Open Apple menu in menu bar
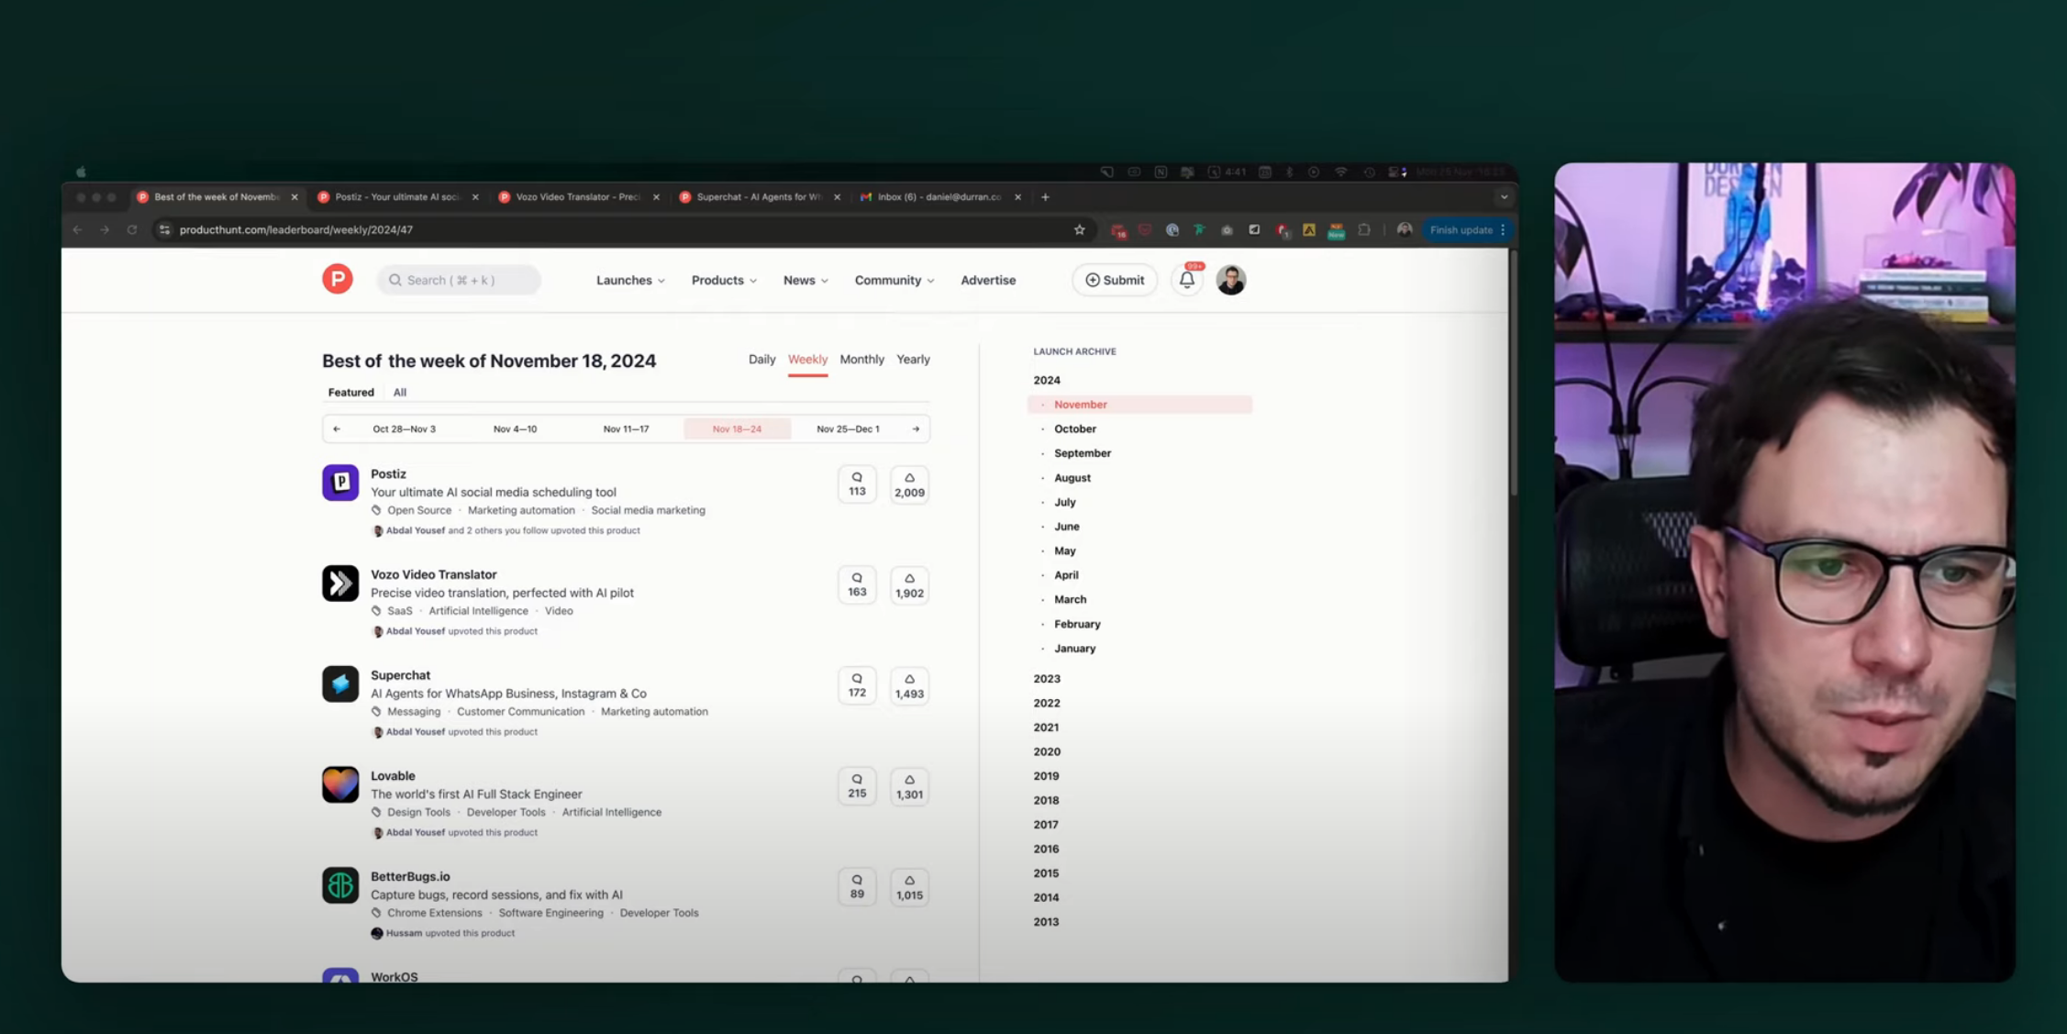 tap(81, 172)
